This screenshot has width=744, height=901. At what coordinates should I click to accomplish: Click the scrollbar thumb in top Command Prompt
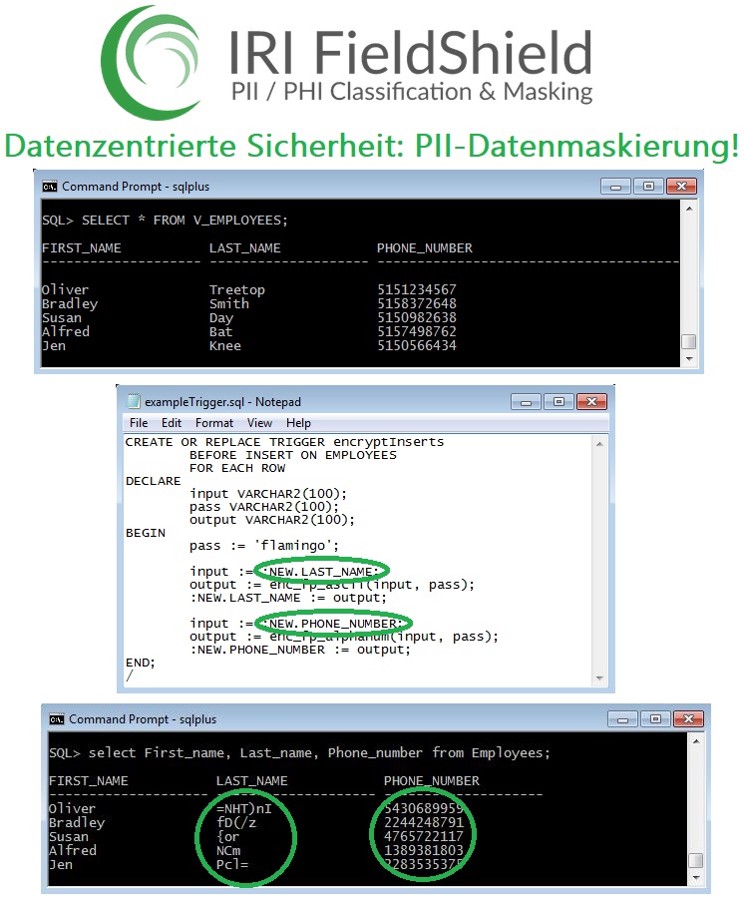689,341
